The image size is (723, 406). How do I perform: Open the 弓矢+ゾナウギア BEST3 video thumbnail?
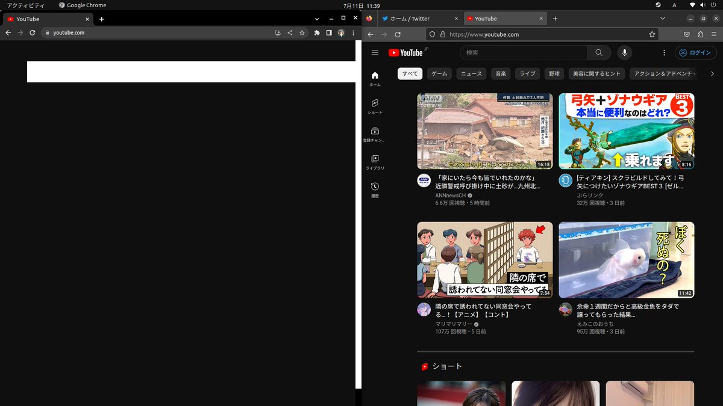(627, 131)
